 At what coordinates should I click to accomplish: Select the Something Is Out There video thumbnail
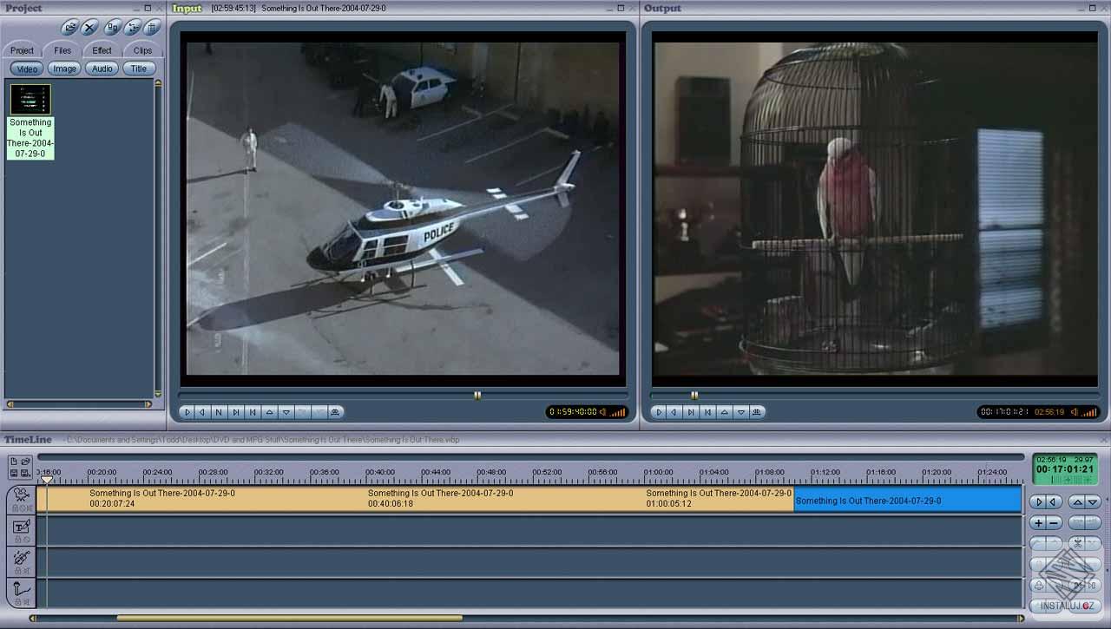[30, 99]
